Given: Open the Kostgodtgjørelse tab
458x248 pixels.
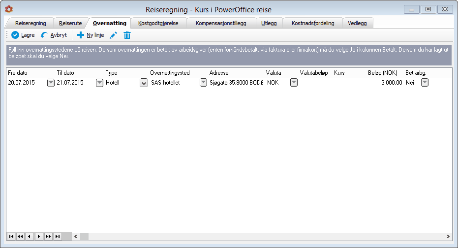Looking at the screenshot, I should pos(158,23).
